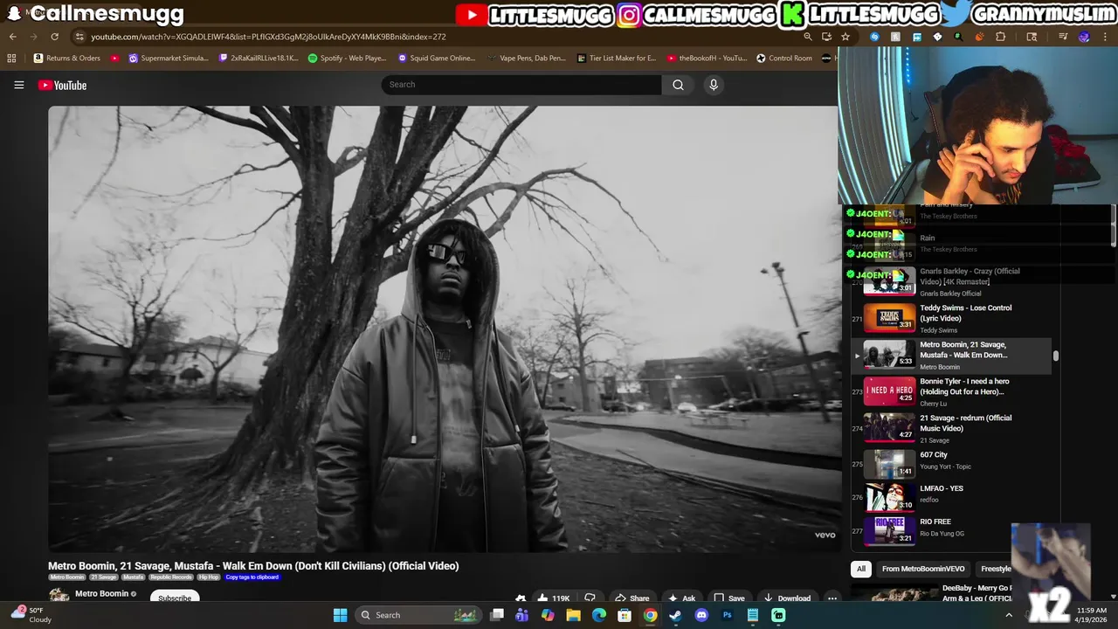The height and width of the screenshot is (629, 1118).
Task: Open the Chrome apps grid in bookmarks bar
Action: pyautogui.click(x=11, y=59)
